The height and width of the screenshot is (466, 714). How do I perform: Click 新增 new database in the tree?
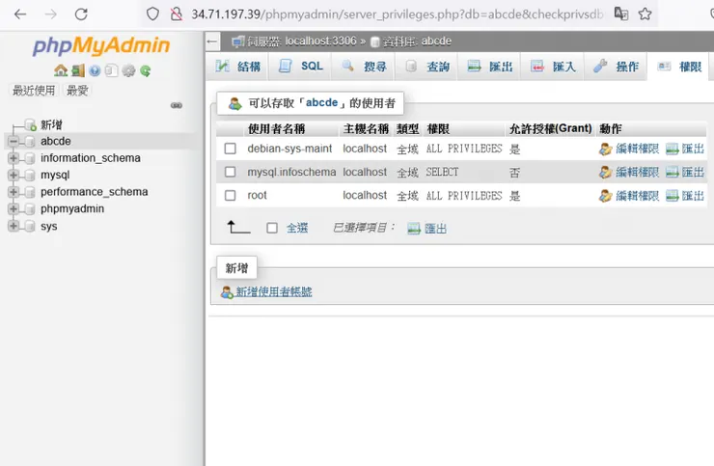click(x=51, y=124)
